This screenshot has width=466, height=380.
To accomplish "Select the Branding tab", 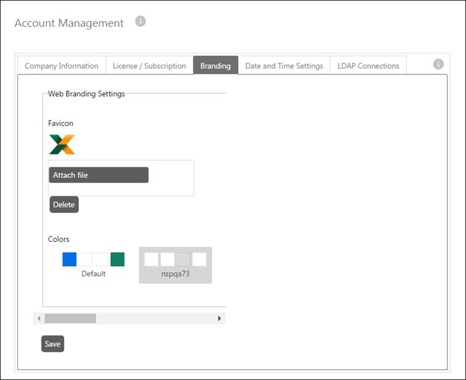I will [215, 66].
